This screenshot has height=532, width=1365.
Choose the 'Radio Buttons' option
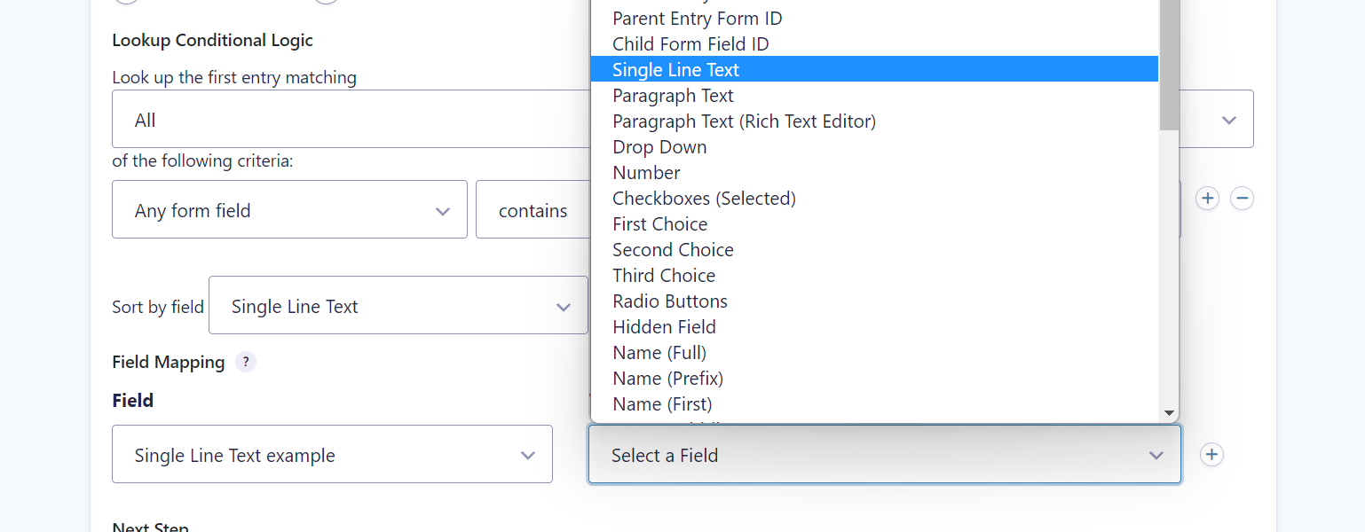click(x=670, y=301)
